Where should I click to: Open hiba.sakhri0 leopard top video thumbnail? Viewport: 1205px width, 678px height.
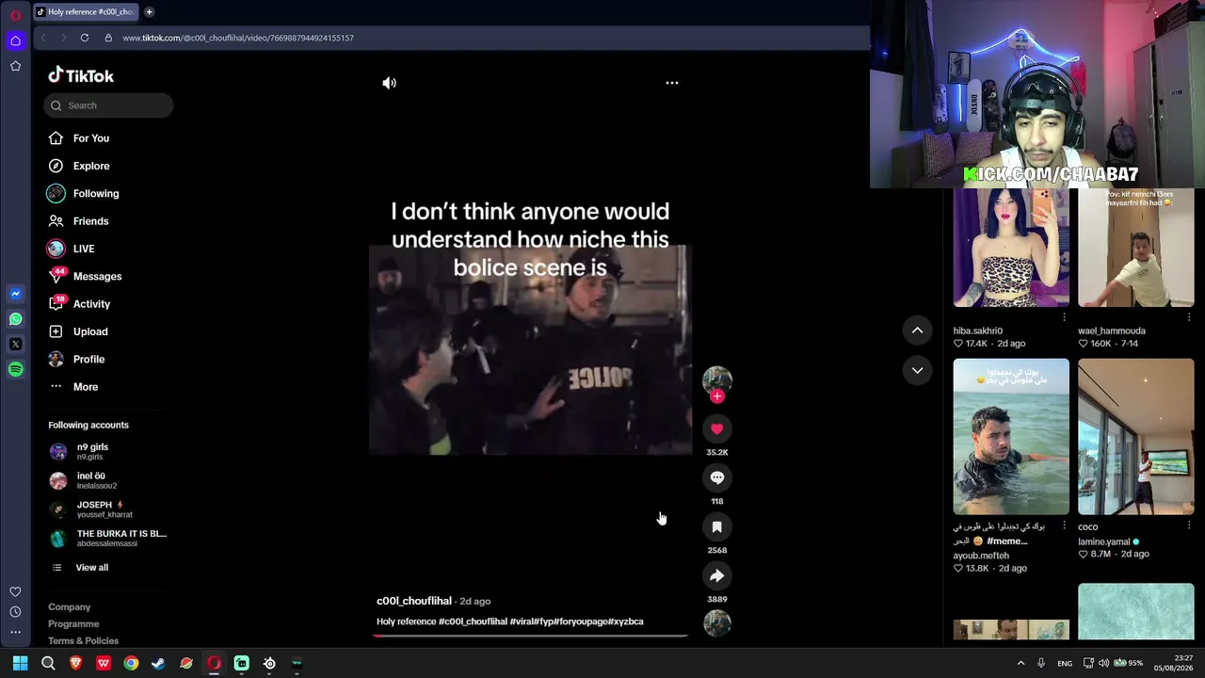click(1011, 247)
